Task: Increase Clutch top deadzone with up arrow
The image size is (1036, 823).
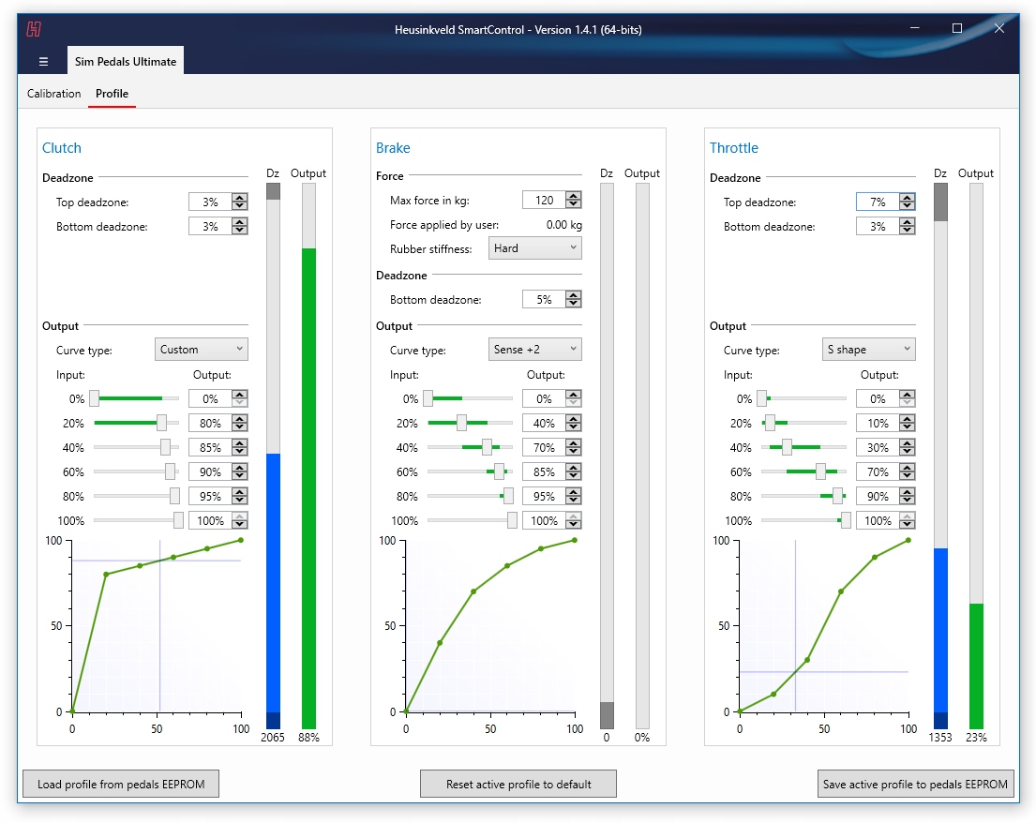Action: tap(240, 198)
